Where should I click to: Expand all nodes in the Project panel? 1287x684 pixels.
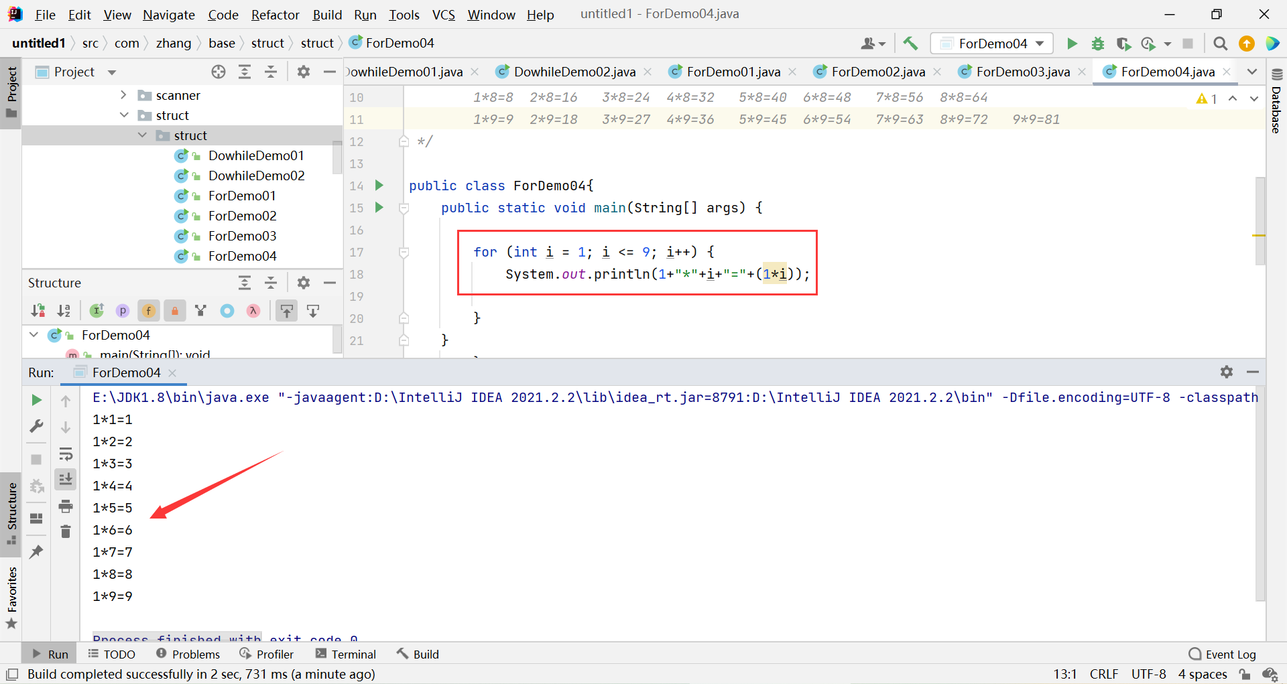click(x=245, y=72)
